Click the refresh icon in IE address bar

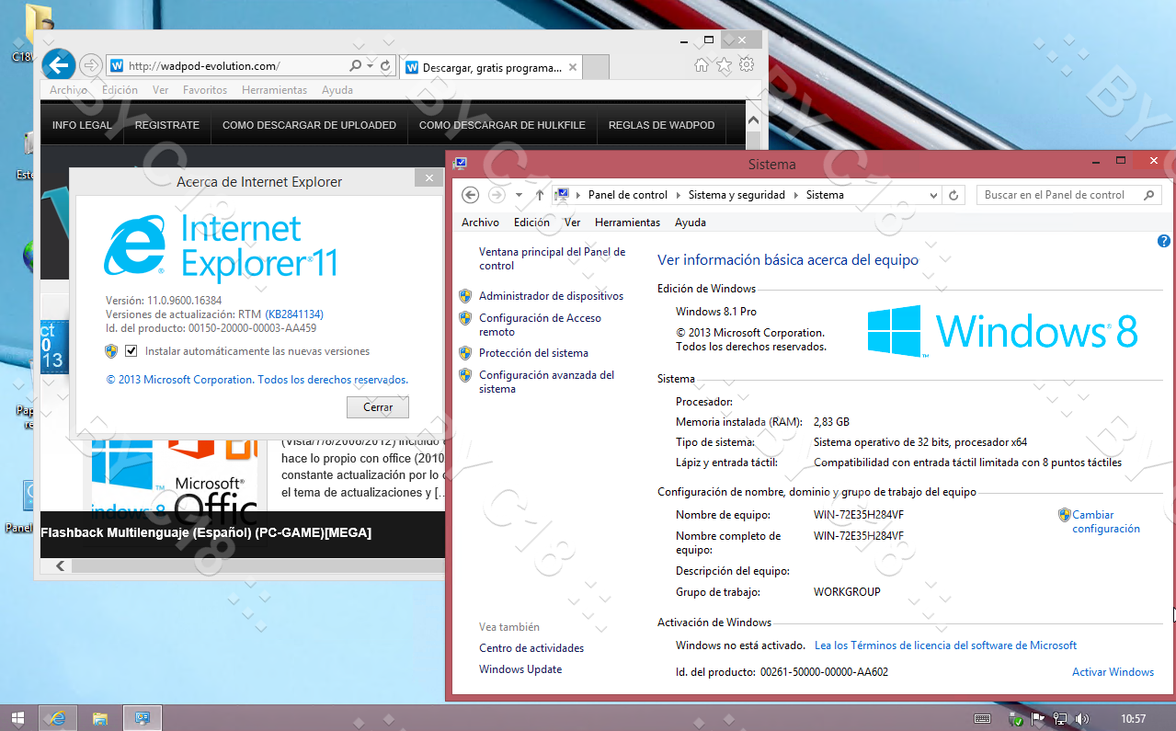(x=385, y=66)
